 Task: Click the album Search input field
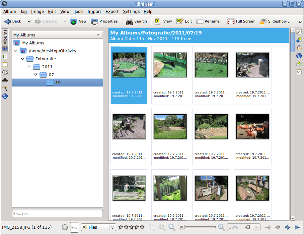(x=57, y=214)
